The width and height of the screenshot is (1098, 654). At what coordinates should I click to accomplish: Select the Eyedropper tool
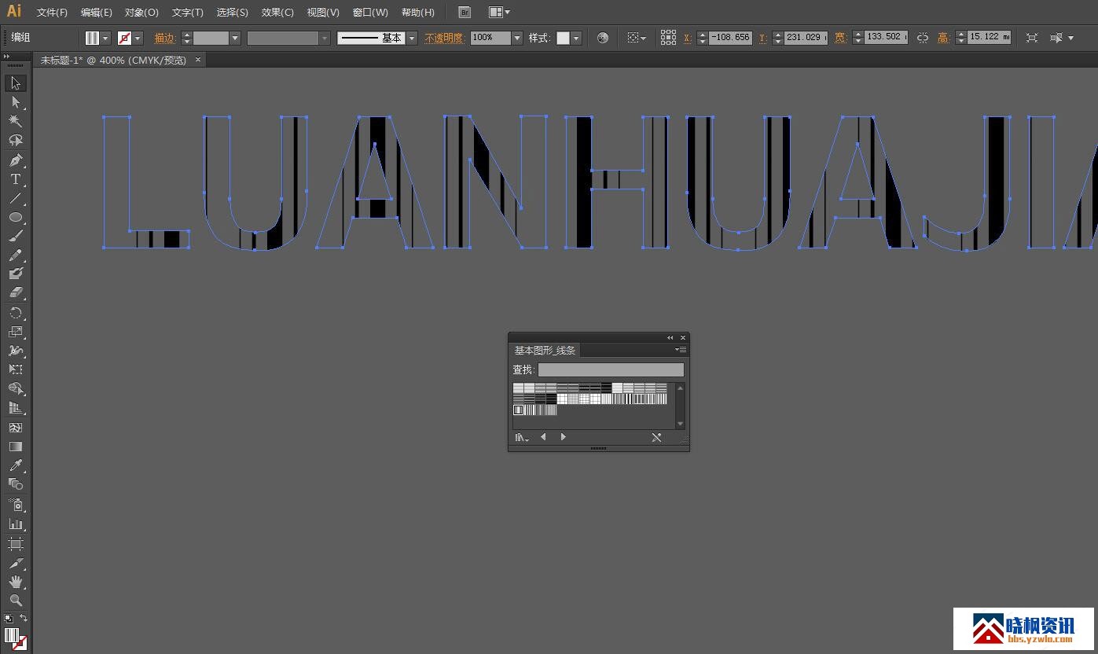click(15, 465)
